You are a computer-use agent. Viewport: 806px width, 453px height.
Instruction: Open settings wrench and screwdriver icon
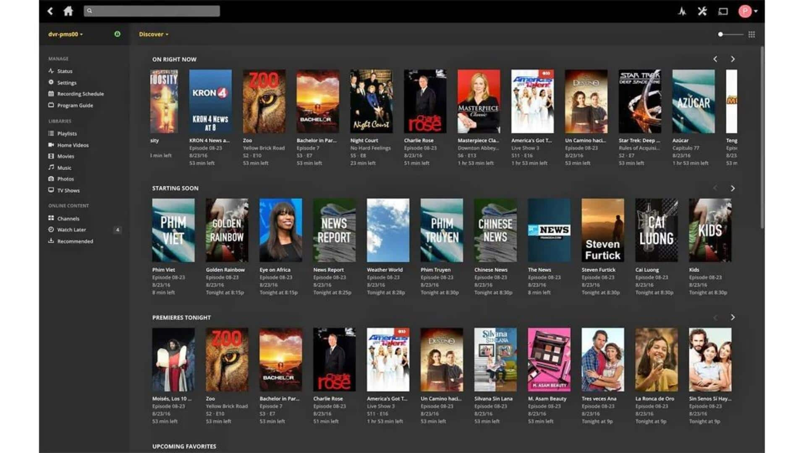click(x=702, y=11)
